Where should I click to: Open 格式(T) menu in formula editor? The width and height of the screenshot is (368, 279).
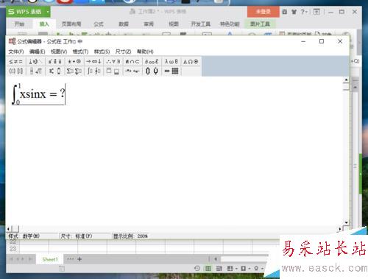[80, 52]
